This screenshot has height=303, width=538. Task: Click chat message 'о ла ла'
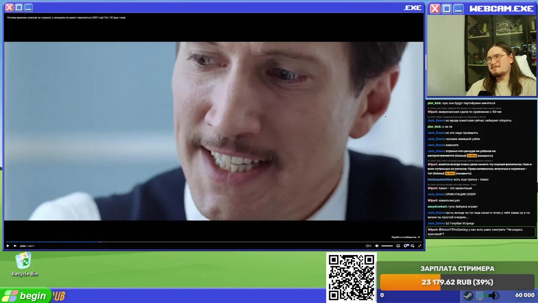pyautogui.click(x=447, y=127)
